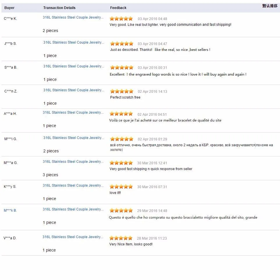Screen dimensions: 280x280
Task: Click star rating on A***a H. review
Action: pos(121,114)
